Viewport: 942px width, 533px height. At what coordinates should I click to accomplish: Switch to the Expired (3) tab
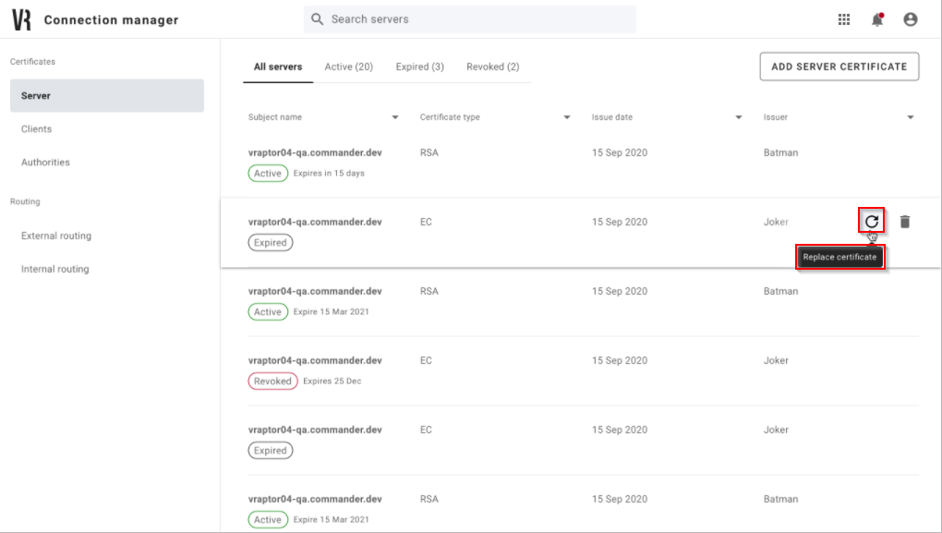pos(419,66)
